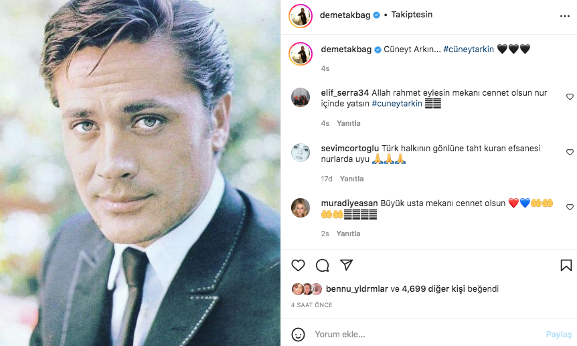Open demetakbag profile picture in header
The image size is (577, 346).
[301, 15]
